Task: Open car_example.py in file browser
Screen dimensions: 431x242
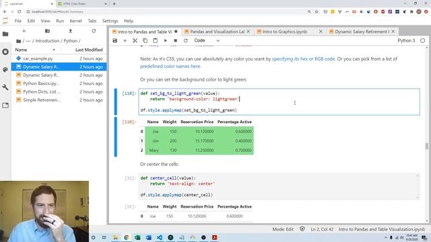Action: click(59, 58)
